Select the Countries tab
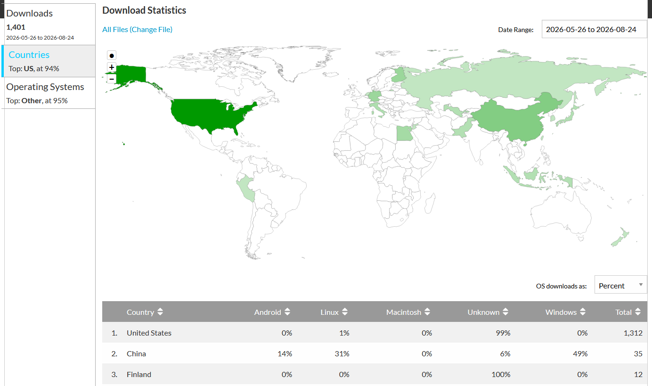 tap(49, 61)
